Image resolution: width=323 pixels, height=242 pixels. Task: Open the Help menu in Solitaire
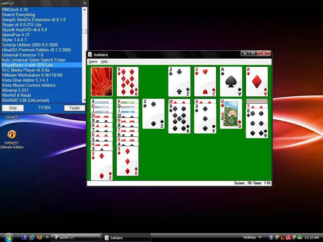[x=104, y=61]
